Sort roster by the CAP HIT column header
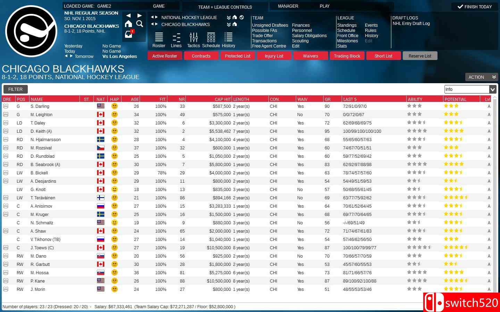The height and width of the screenshot is (312, 500). (x=222, y=99)
